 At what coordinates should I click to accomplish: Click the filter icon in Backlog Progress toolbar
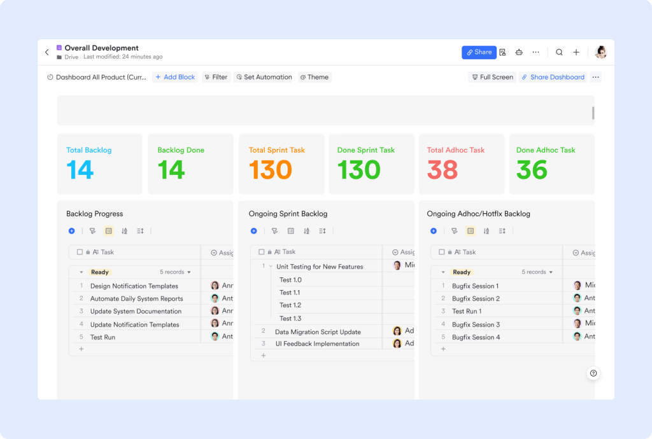tap(92, 231)
